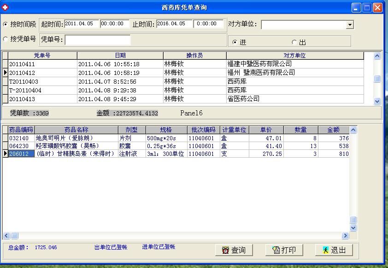Click the start date field 2011.04.05
The height and width of the screenshot is (268, 388).
tap(82, 24)
